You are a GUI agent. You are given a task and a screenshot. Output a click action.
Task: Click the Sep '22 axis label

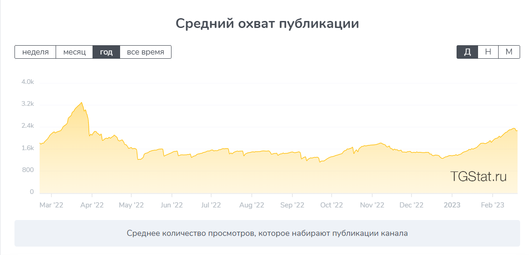pyautogui.click(x=292, y=205)
